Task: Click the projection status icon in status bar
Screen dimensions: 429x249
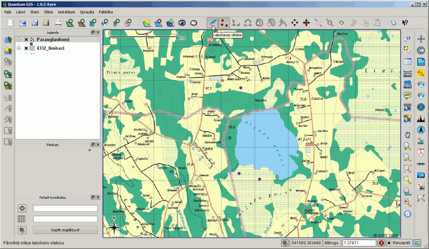Action: point(417,243)
